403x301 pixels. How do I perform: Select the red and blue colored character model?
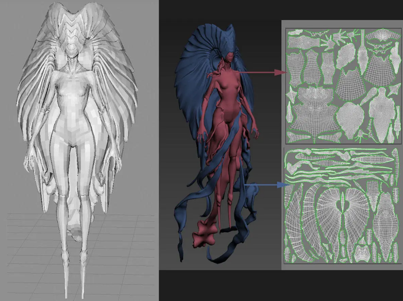[x=217, y=144]
